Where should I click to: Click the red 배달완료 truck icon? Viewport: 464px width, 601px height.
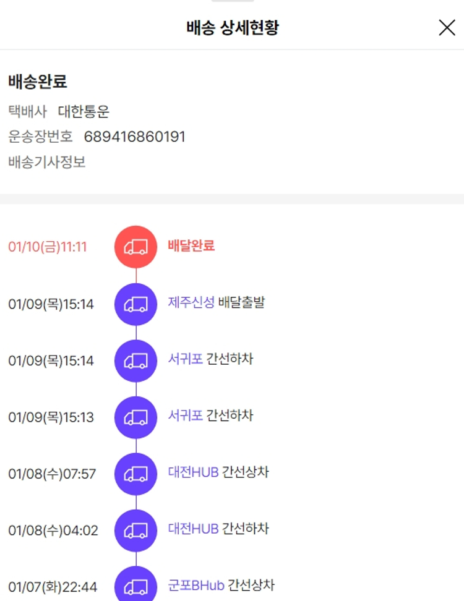(135, 247)
